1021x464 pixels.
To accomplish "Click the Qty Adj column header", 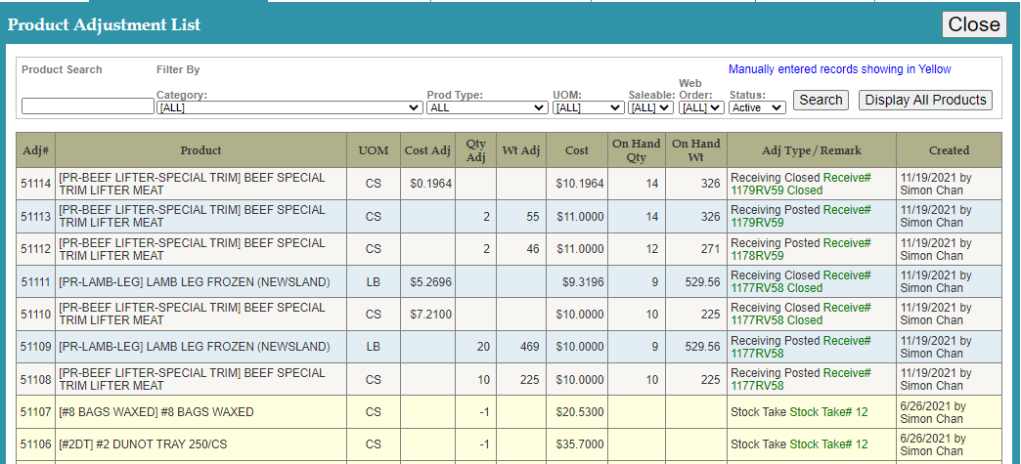I will click(476, 150).
